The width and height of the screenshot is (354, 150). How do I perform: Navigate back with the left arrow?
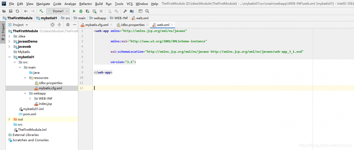pyautogui.click(x=26, y=11)
